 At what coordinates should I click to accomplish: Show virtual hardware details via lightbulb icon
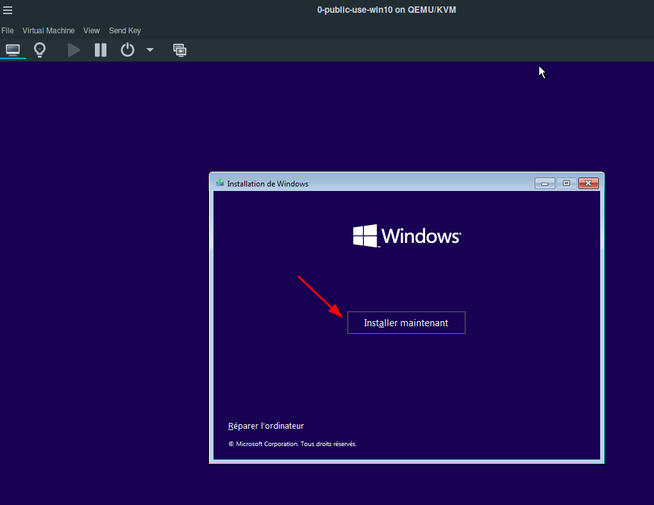40,50
